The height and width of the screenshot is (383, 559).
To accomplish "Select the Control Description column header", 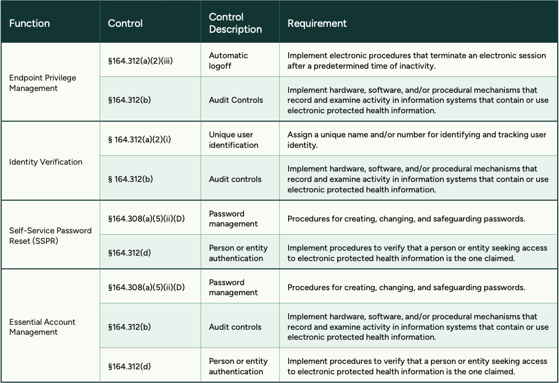I will point(235,23).
